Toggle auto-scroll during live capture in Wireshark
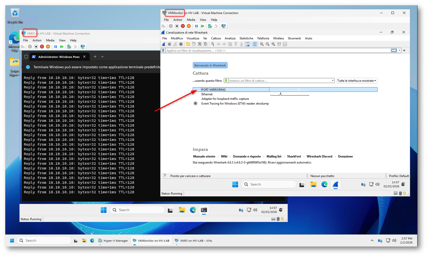The image size is (428, 257). pyautogui.click(x=247, y=44)
